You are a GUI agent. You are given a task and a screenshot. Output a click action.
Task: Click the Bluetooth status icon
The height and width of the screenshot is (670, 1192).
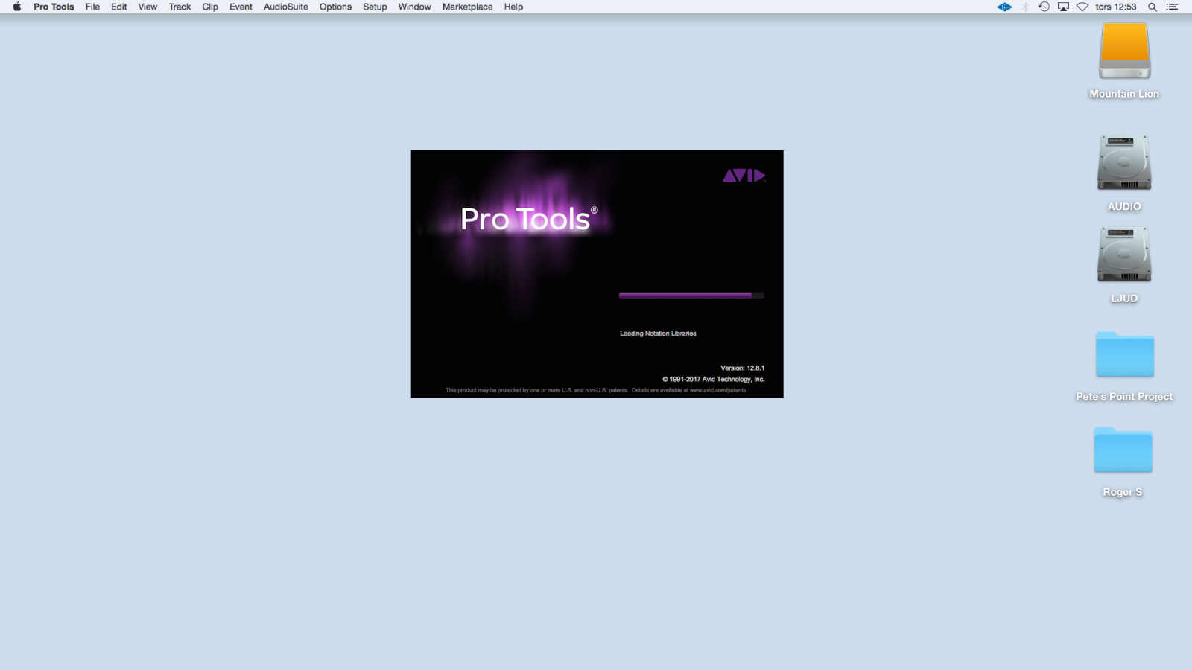click(1025, 7)
